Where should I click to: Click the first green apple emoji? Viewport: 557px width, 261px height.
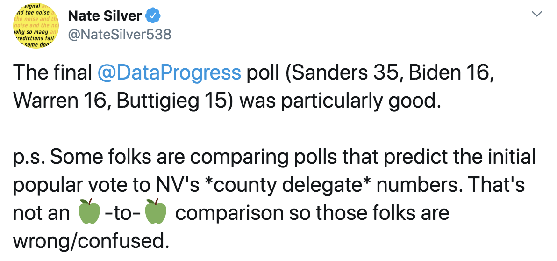point(89,211)
